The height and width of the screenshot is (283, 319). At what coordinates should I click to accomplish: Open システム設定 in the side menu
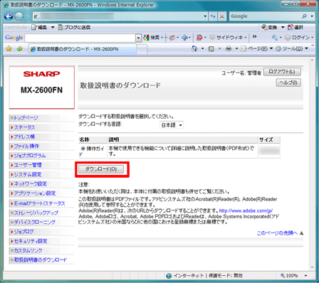click(x=28, y=174)
